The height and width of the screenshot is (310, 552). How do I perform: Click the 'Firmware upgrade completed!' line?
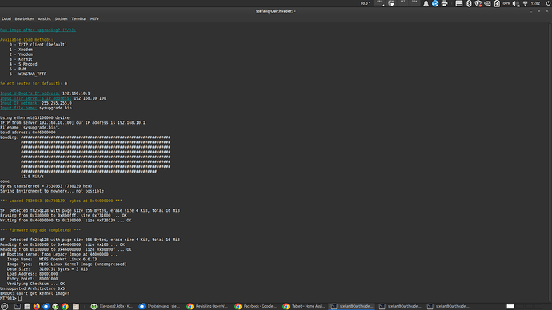click(x=41, y=230)
